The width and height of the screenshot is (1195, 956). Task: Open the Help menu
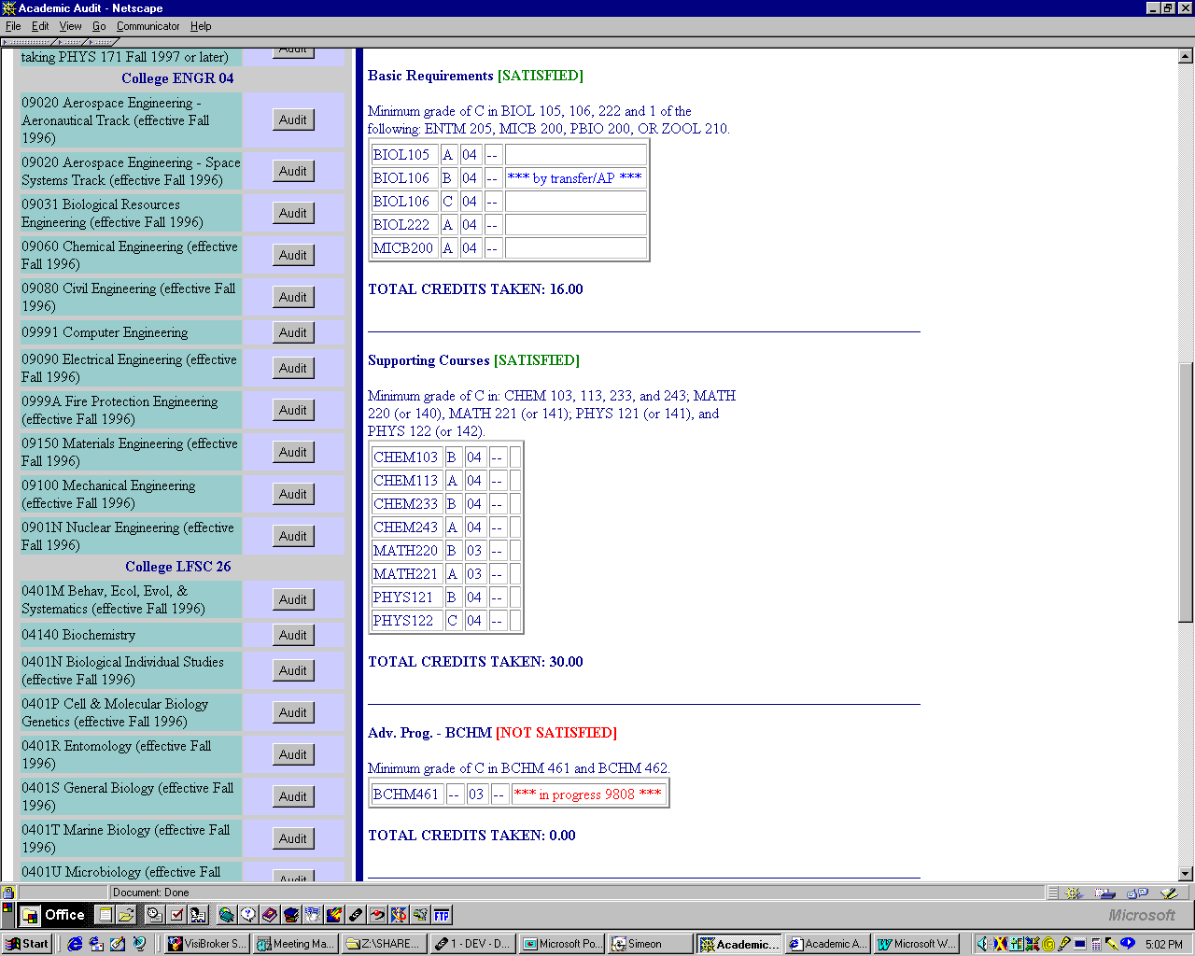pos(201,26)
